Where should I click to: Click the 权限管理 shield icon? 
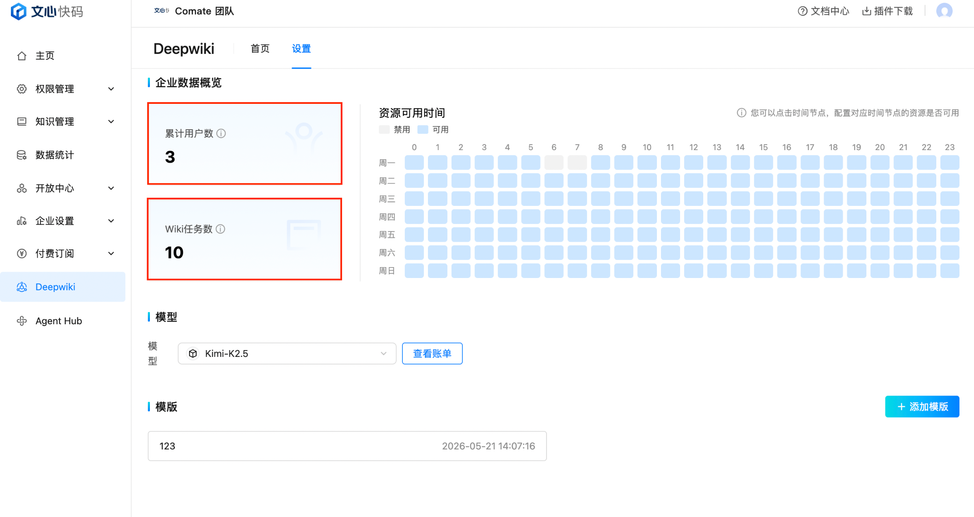[x=22, y=89]
